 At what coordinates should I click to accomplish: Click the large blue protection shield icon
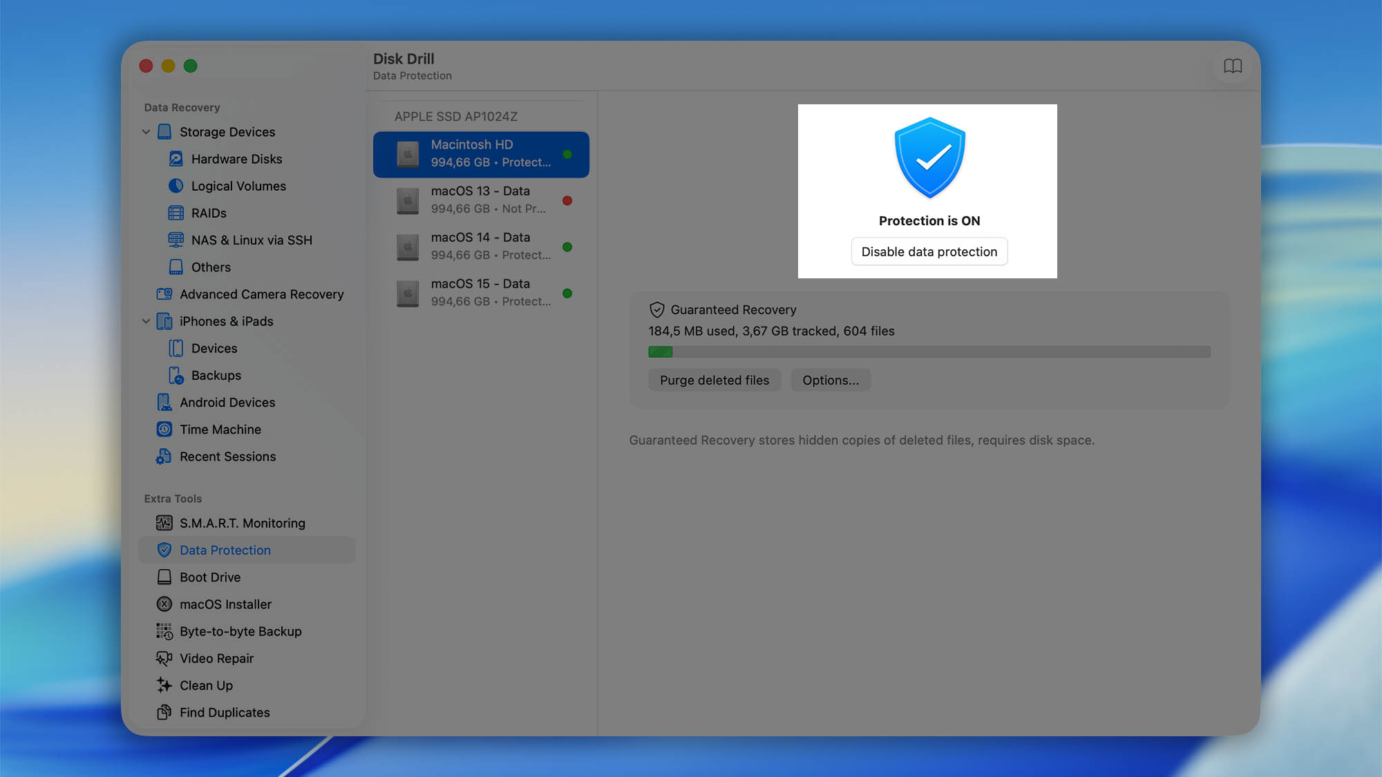(929, 157)
